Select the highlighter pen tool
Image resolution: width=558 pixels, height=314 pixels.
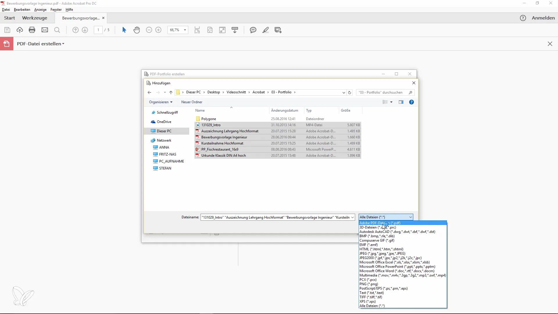266,30
